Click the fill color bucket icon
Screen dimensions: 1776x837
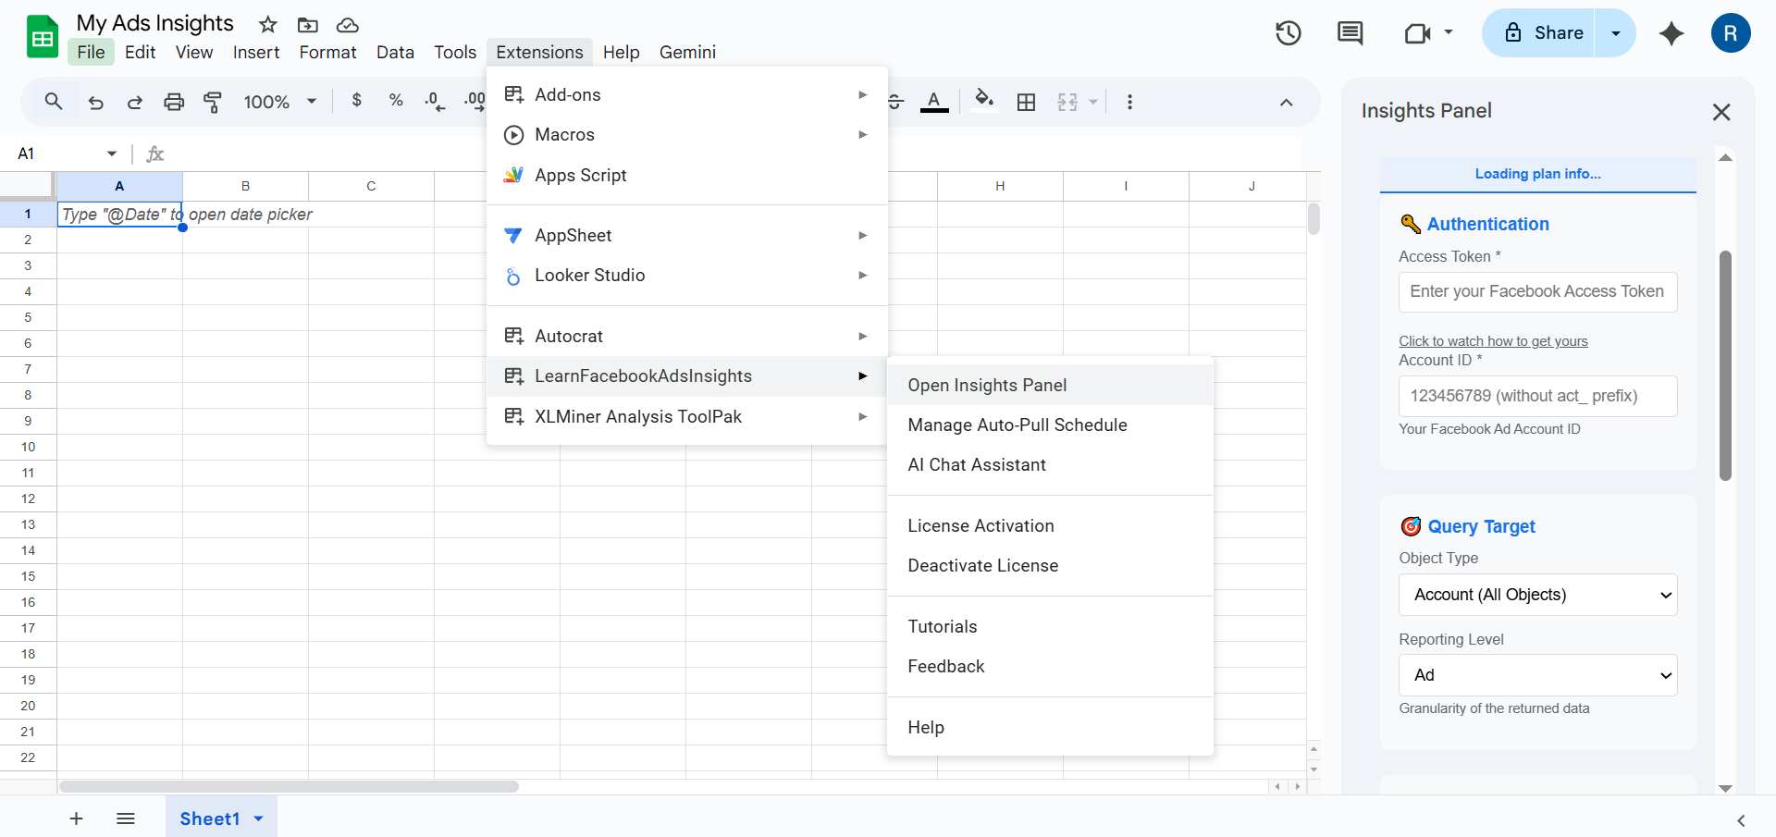984,100
